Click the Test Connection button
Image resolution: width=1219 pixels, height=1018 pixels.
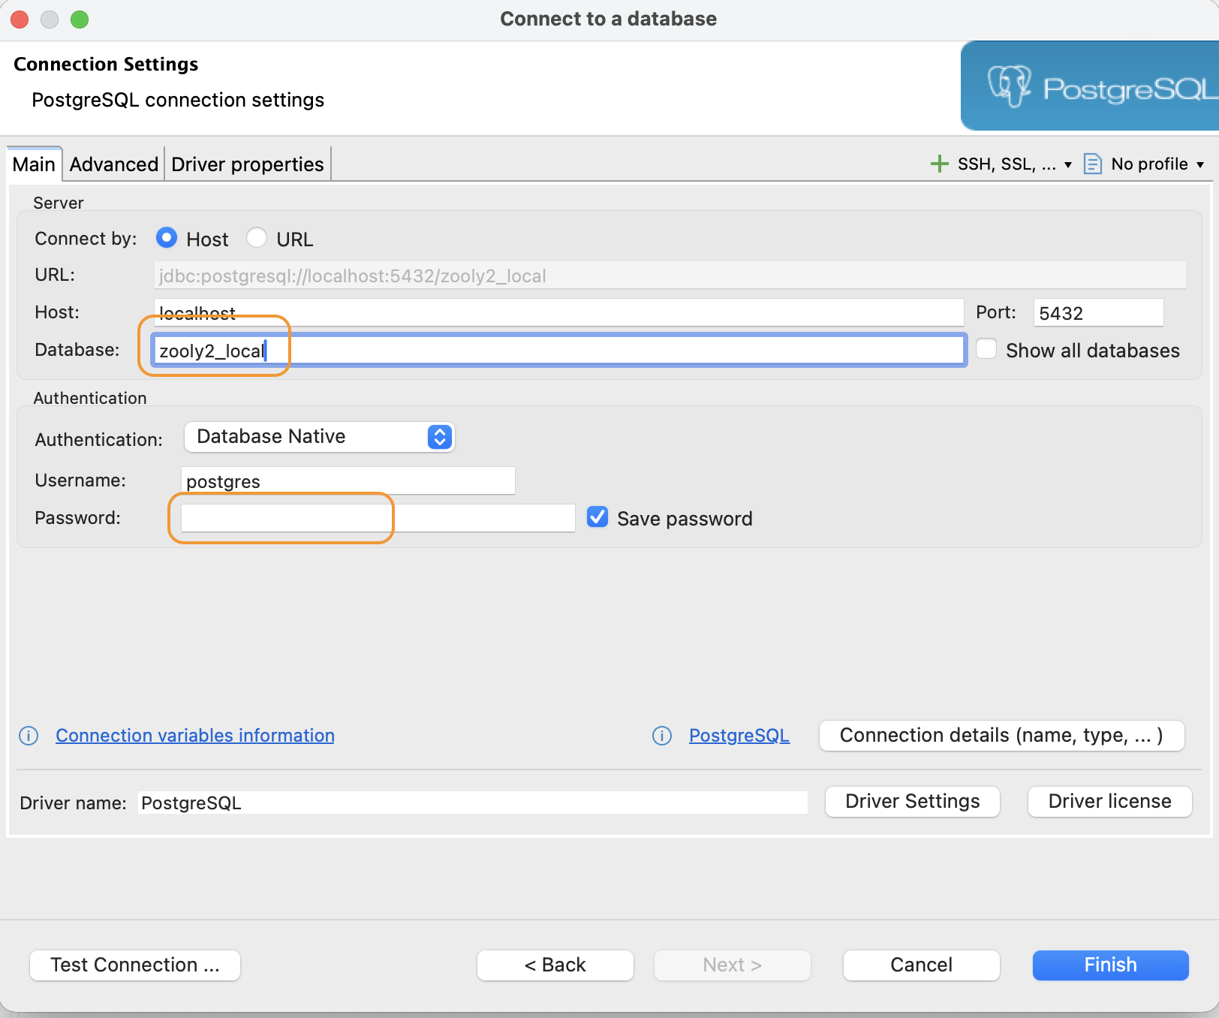[135, 965]
